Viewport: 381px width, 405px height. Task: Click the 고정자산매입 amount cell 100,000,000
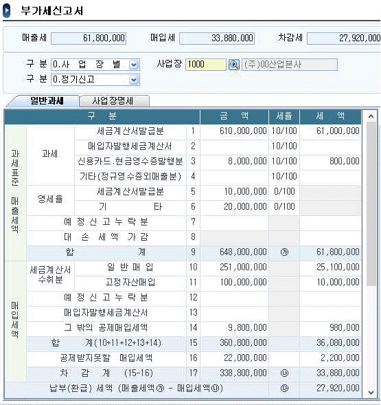click(x=234, y=282)
